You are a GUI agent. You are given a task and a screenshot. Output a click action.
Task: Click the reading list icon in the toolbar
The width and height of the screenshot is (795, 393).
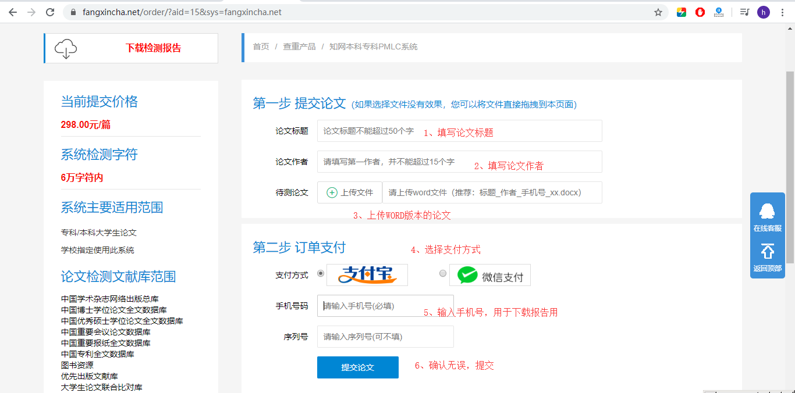[x=744, y=11]
